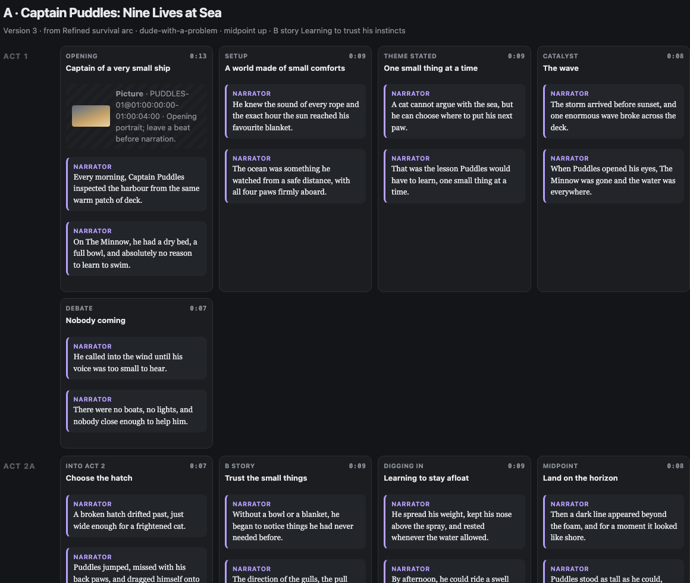
Task: Click the "THEME STATED" beat label
Action: coord(410,57)
